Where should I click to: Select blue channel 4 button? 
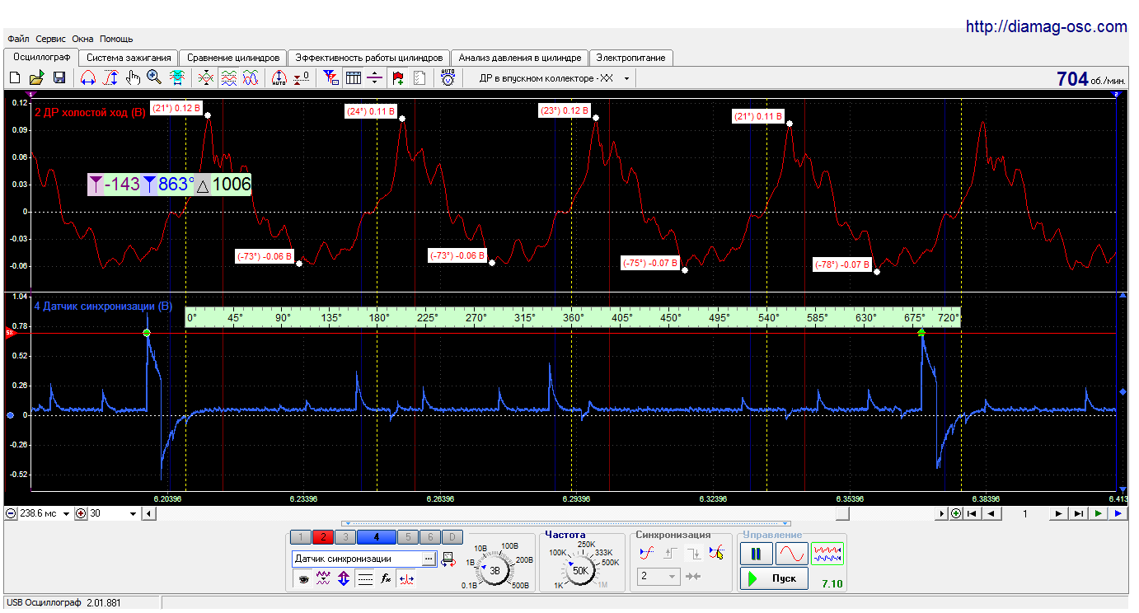coord(376,537)
